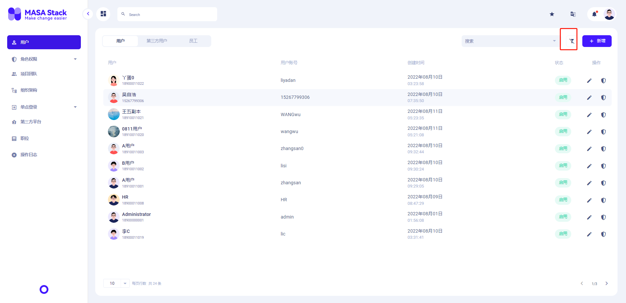The image size is (626, 303).
Task: Open the notifications bell
Action: 594,14
